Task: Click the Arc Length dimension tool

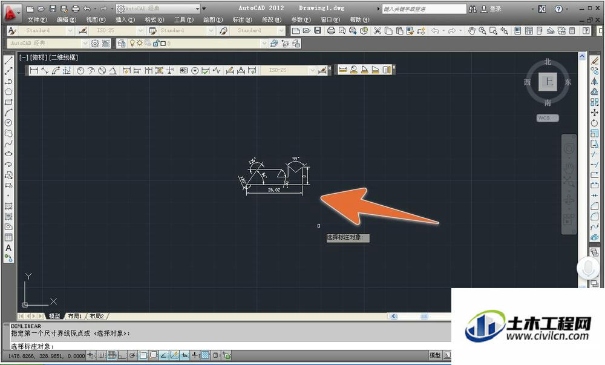Action: [x=56, y=70]
